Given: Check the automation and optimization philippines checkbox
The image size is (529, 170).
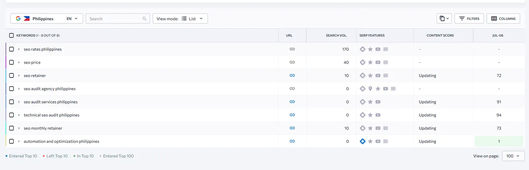Looking at the screenshot, I should 11,141.
